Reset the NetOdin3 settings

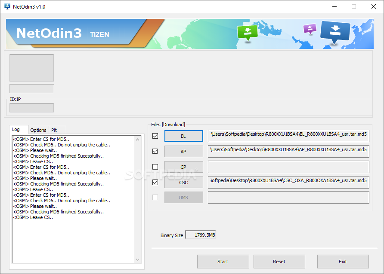pos(279,262)
